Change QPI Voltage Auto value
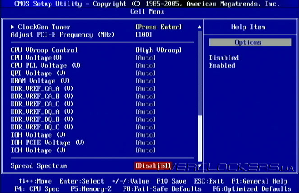The height and width of the screenshot is (193, 299). pos(145,73)
